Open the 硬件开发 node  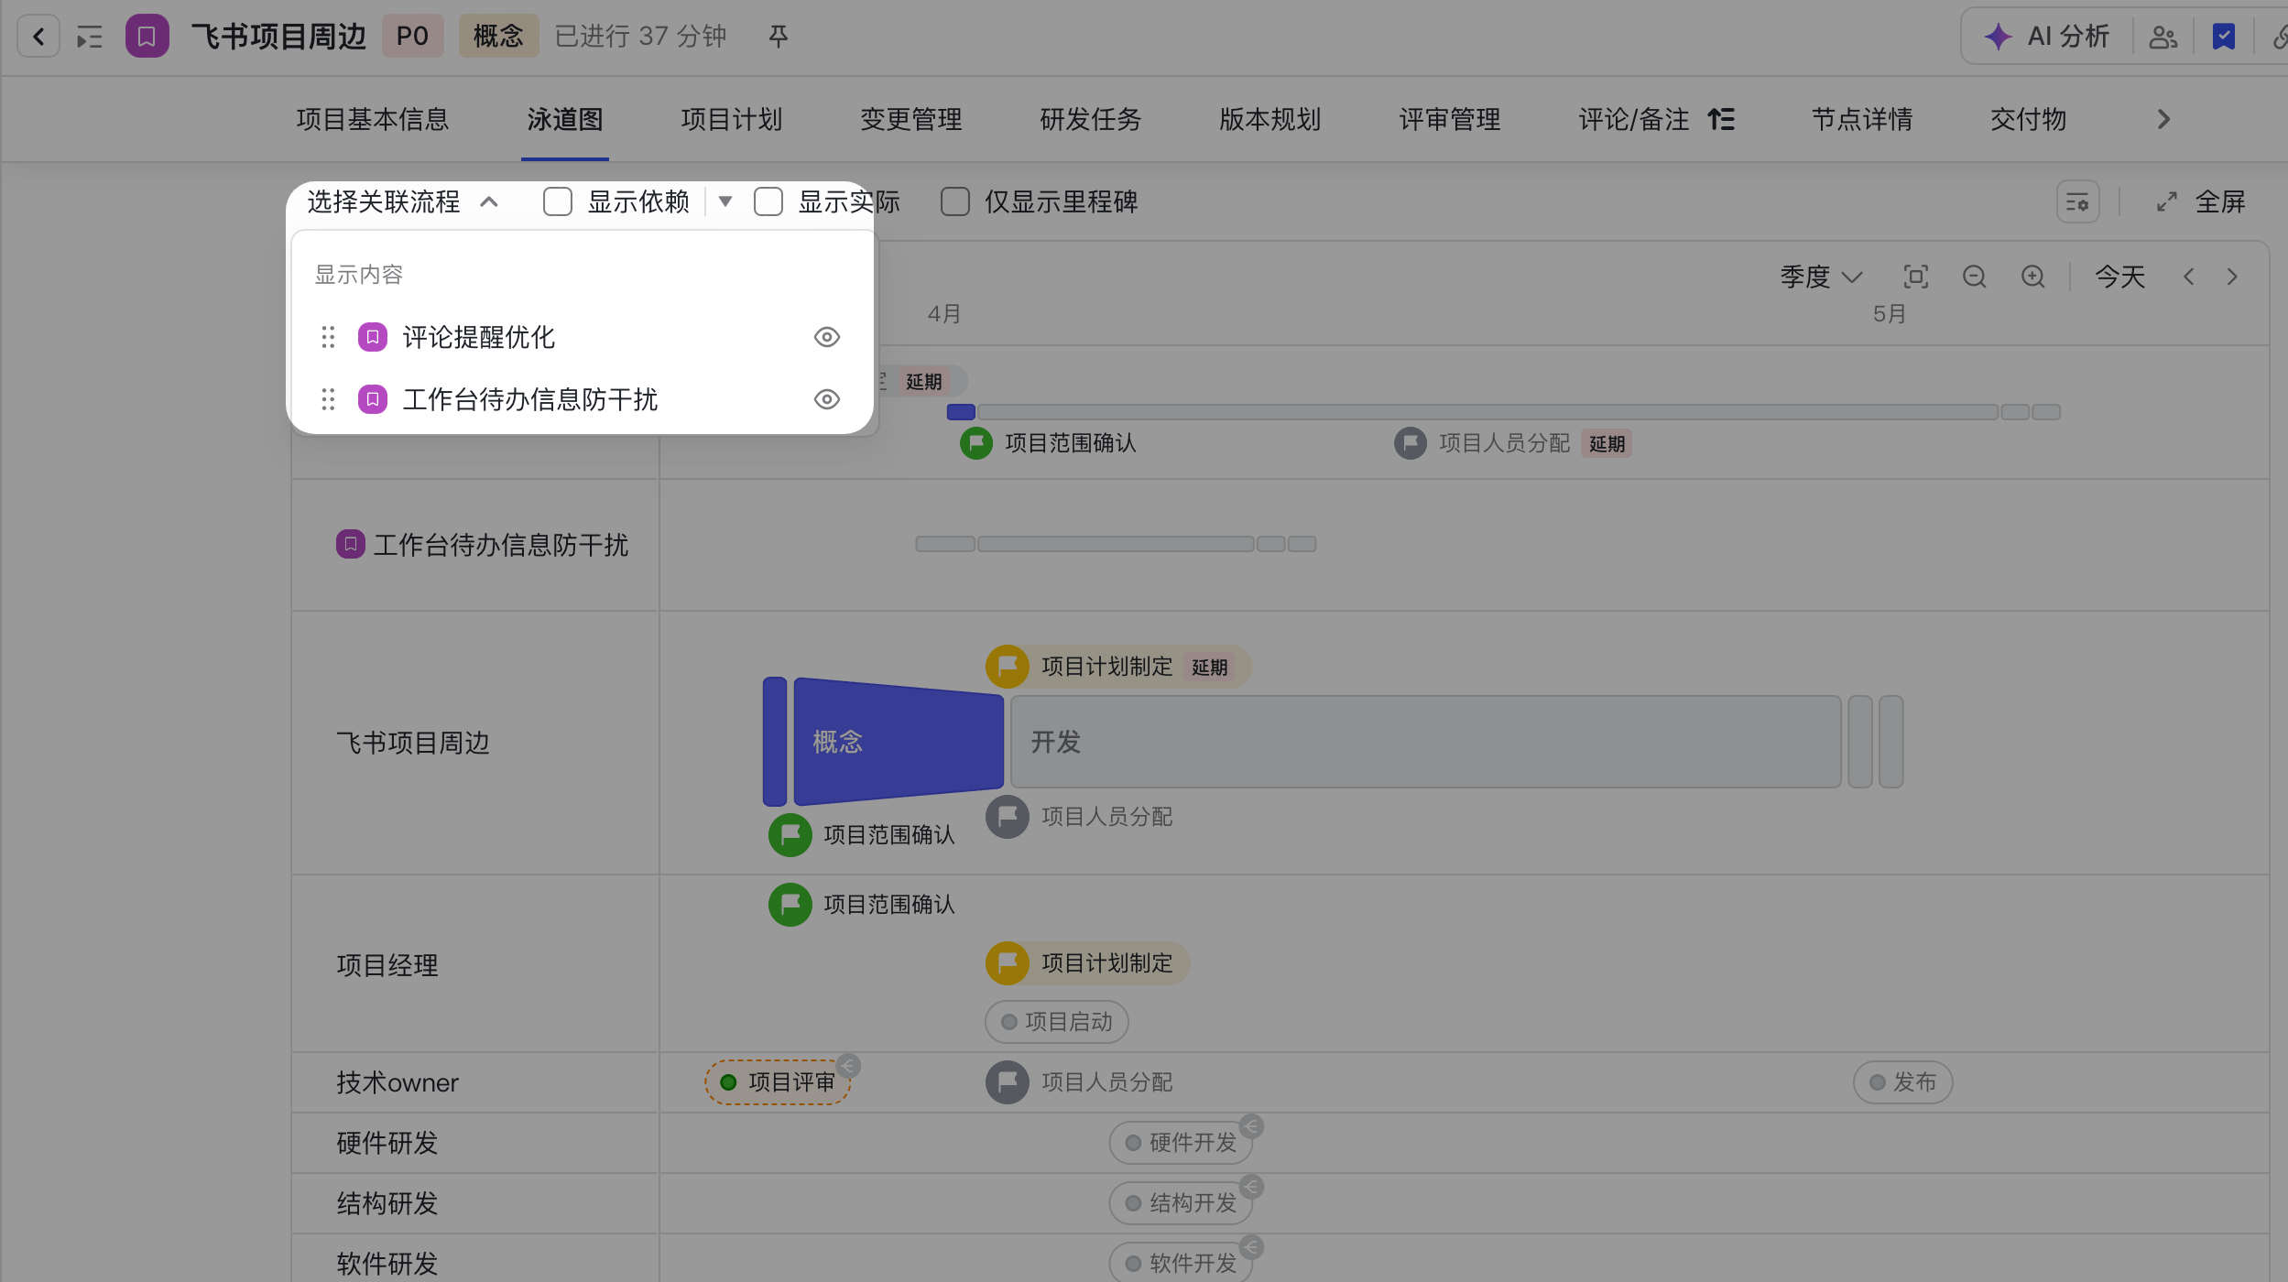click(x=1182, y=1143)
